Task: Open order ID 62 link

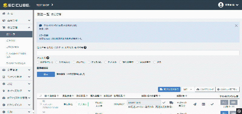Action: (44, 101)
